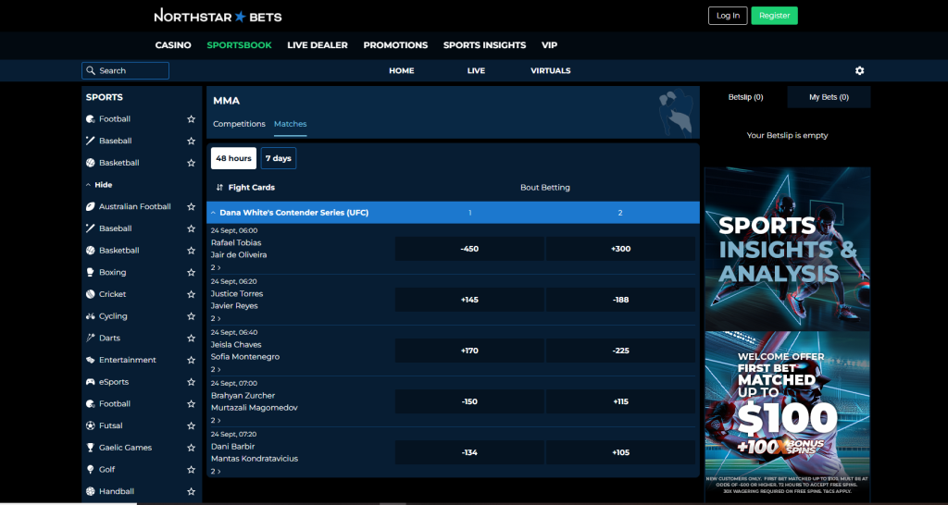This screenshot has width=948, height=505.
Task: Open the VIP page
Action: (550, 45)
